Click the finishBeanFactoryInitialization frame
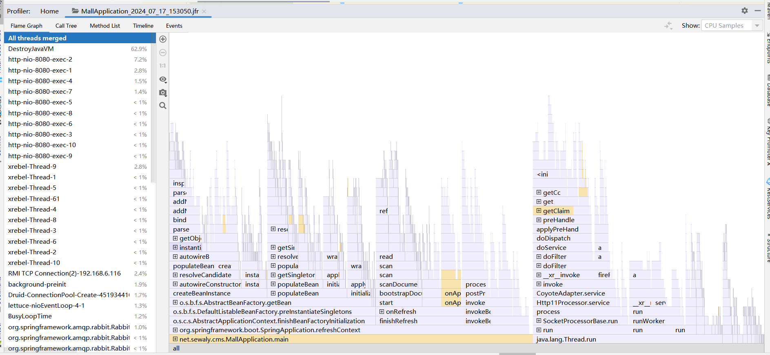 272,321
